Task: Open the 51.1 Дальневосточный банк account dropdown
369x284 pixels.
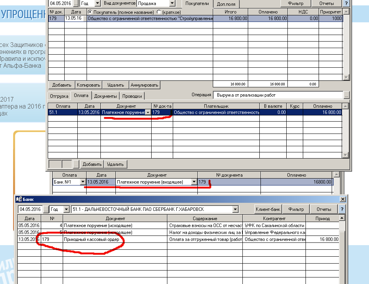Action: pos(235,209)
